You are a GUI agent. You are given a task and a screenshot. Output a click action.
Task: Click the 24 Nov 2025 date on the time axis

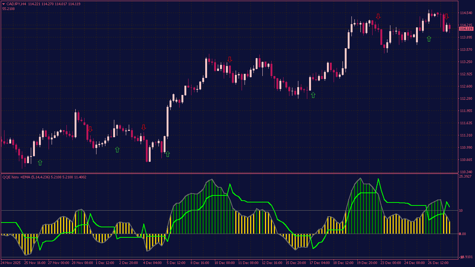tap(10, 263)
